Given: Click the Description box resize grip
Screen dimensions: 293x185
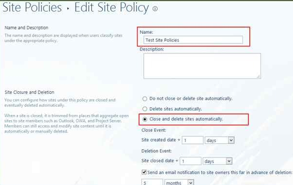Looking at the screenshot, I should 259,76.
